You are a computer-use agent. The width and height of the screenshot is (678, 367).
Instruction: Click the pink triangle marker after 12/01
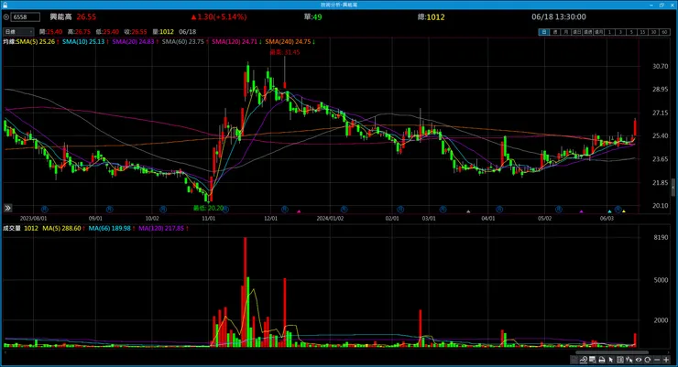point(299,211)
